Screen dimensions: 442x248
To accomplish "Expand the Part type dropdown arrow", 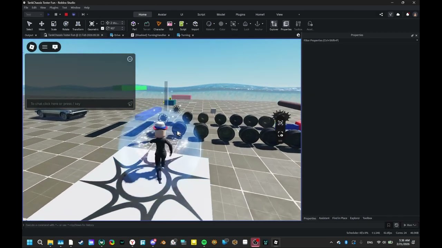I will point(138,24).
